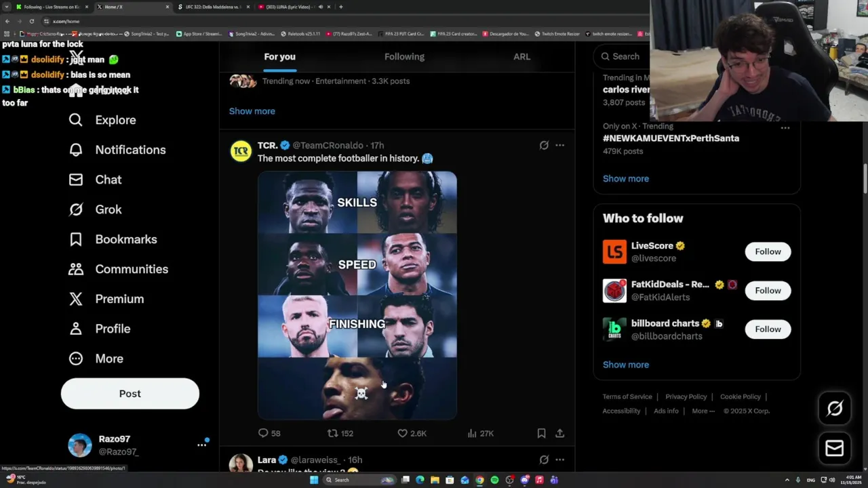This screenshot has width=868, height=488.
Task: Open more options on Lara post
Action: pyautogui.click(x=559, y=460)
